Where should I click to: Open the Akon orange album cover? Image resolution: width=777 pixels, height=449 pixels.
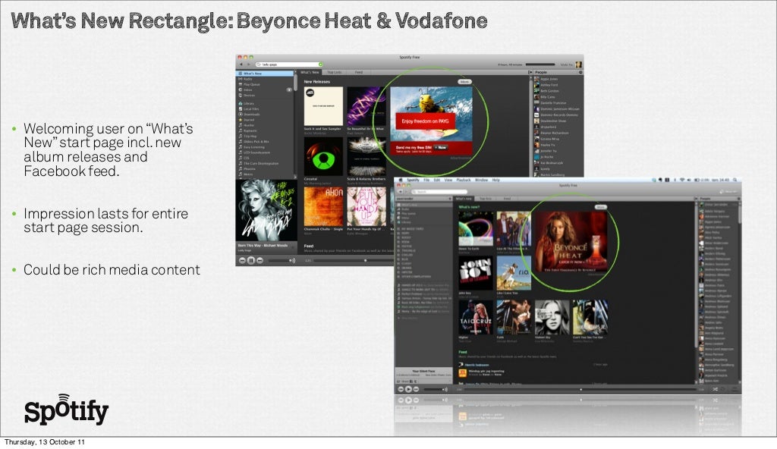pyautogui.click(x=323, y=206)
